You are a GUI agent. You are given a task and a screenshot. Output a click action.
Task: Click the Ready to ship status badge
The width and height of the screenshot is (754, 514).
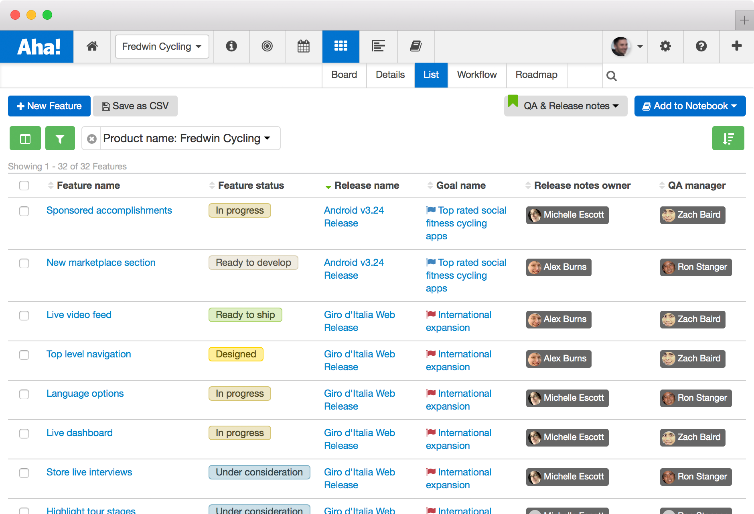pyautogui.click(x=245, y=315)
